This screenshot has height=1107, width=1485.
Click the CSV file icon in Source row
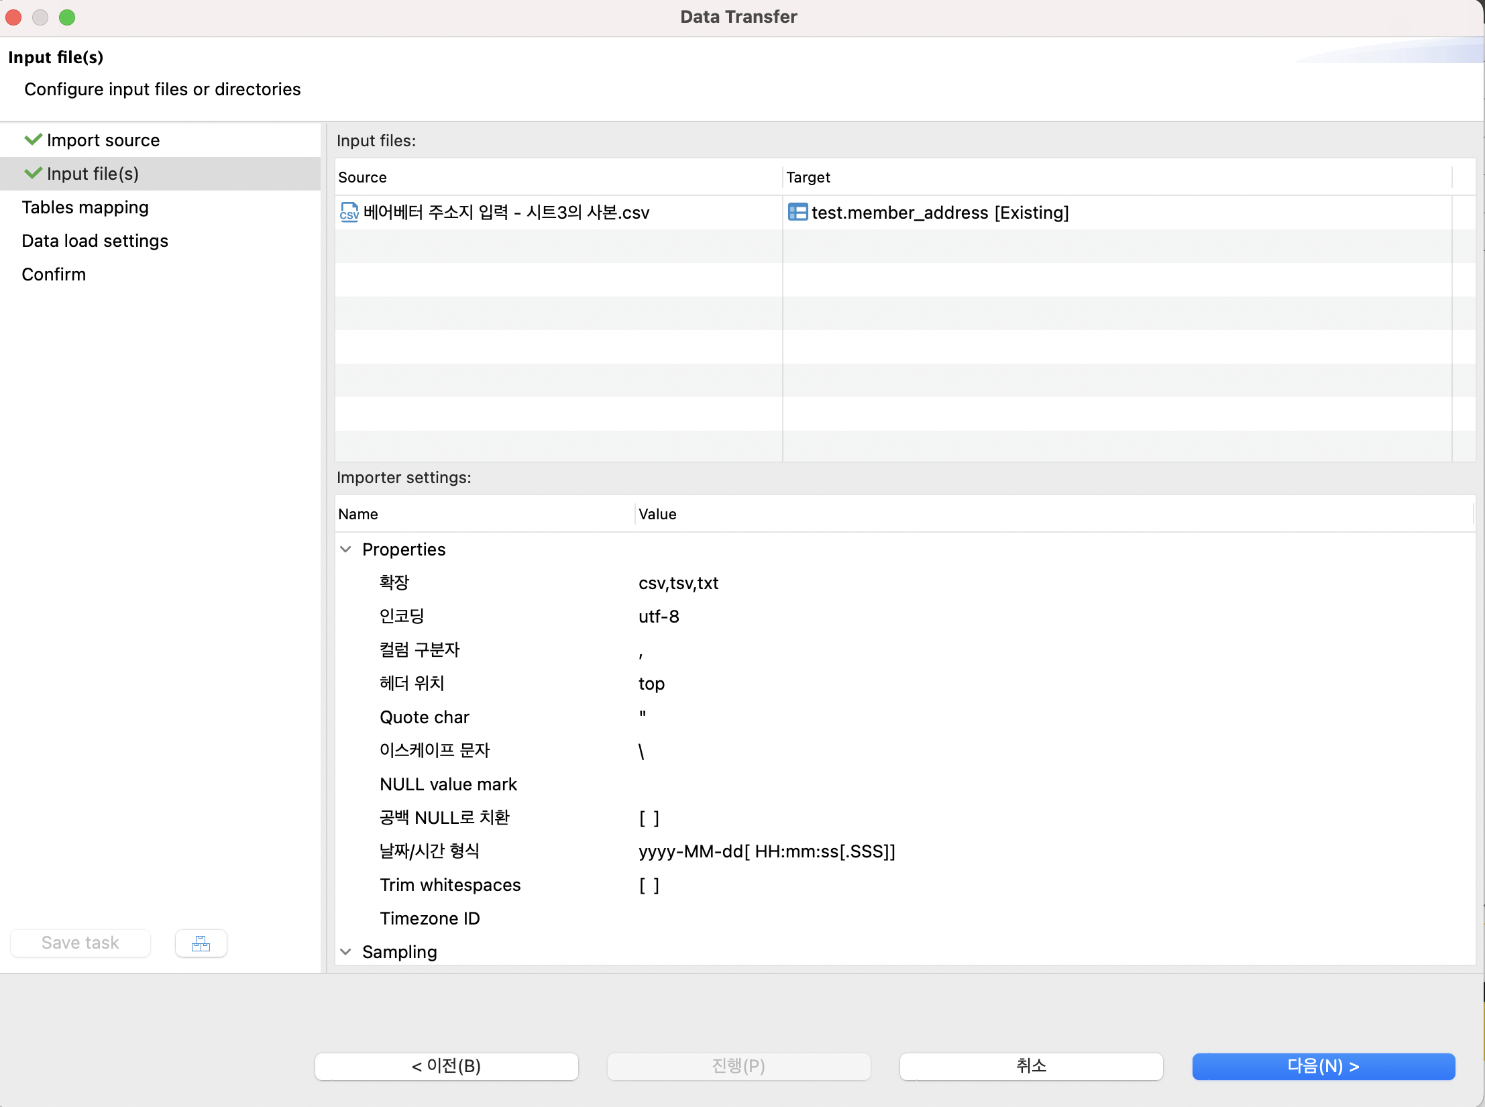point(349,213)
